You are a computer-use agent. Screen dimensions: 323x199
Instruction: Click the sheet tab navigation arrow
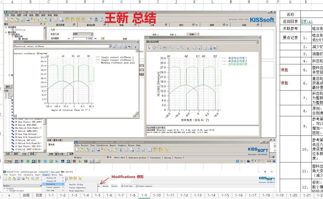click(9, 195)
